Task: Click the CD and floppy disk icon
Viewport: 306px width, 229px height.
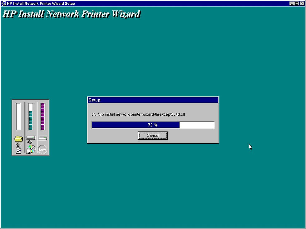Action: click(x=31, y=149)
